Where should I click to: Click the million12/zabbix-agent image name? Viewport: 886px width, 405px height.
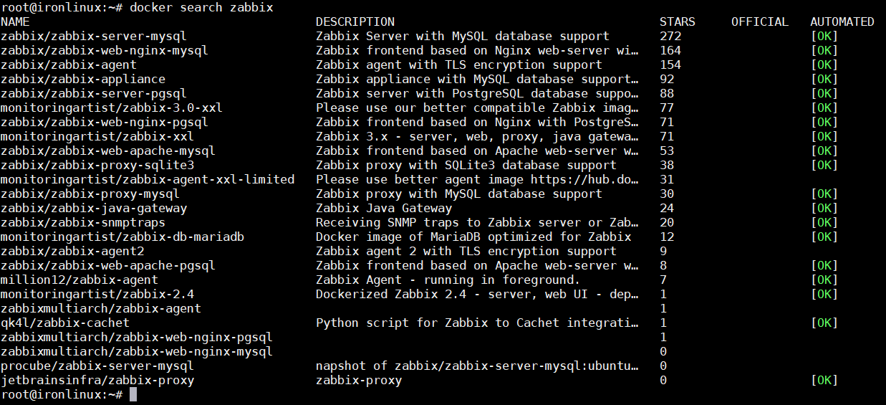point(80,280)
